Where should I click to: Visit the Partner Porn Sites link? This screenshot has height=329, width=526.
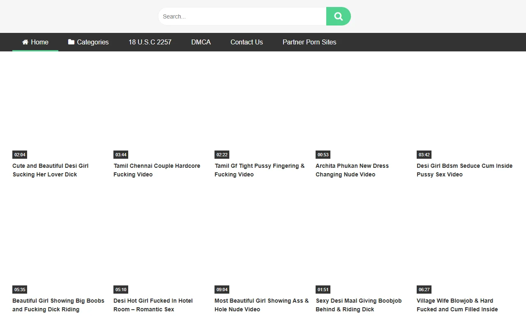309,42
